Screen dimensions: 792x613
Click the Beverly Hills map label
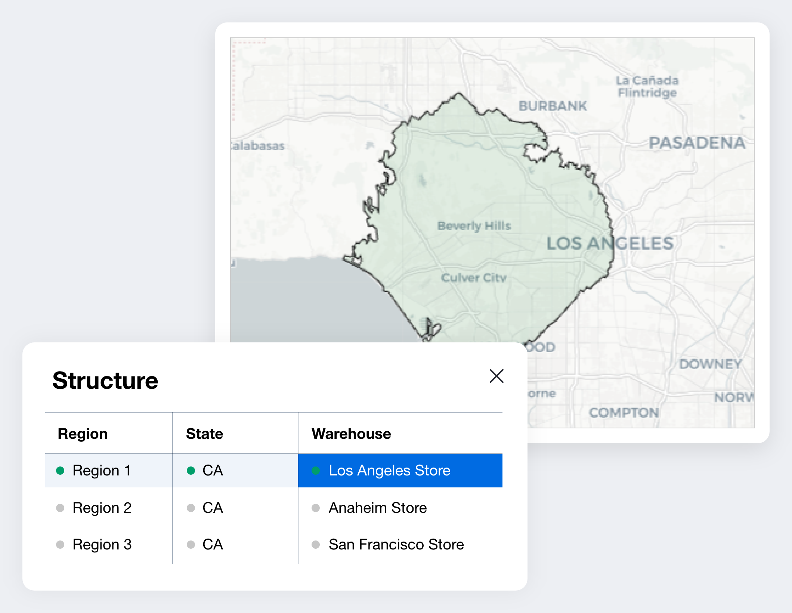[474, 226]
